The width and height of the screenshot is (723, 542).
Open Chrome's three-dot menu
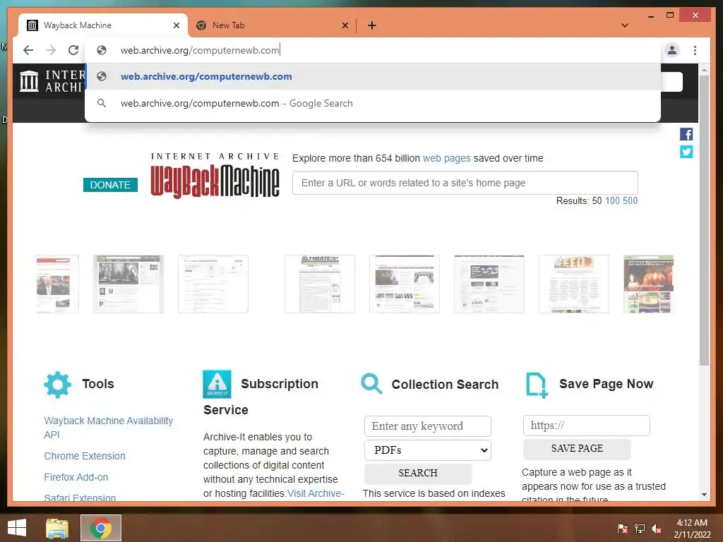coord(695,50)
